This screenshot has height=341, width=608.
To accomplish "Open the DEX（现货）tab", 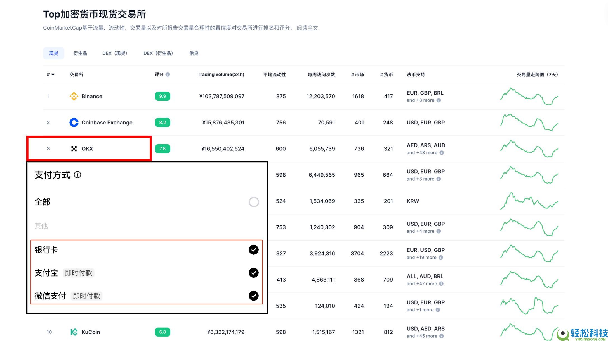I will tap(115, 53).
